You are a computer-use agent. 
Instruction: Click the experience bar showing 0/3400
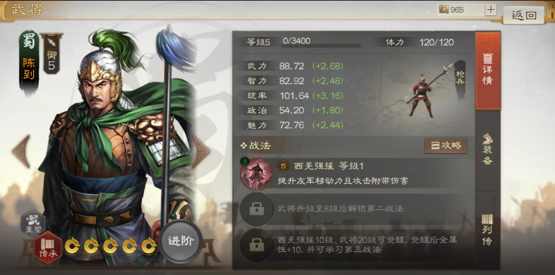tap(321, 42)
